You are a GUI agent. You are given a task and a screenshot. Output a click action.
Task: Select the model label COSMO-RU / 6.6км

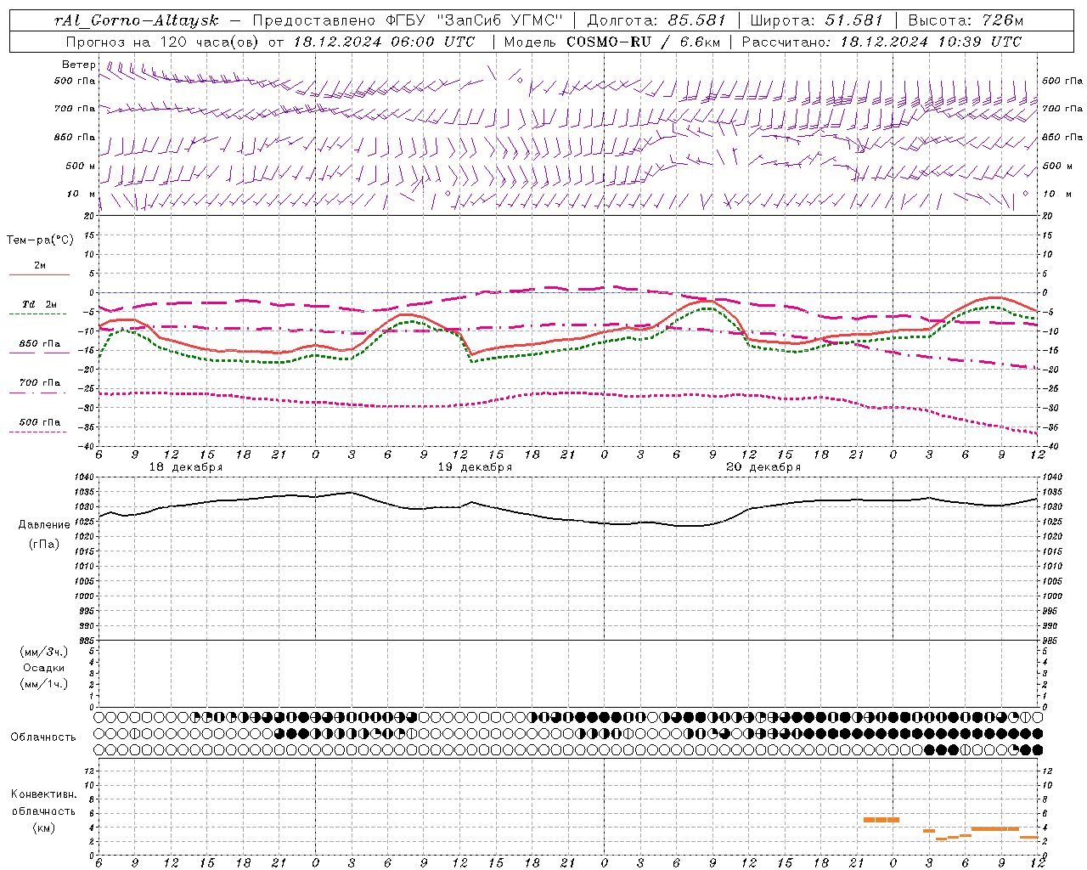coord(643,42)
